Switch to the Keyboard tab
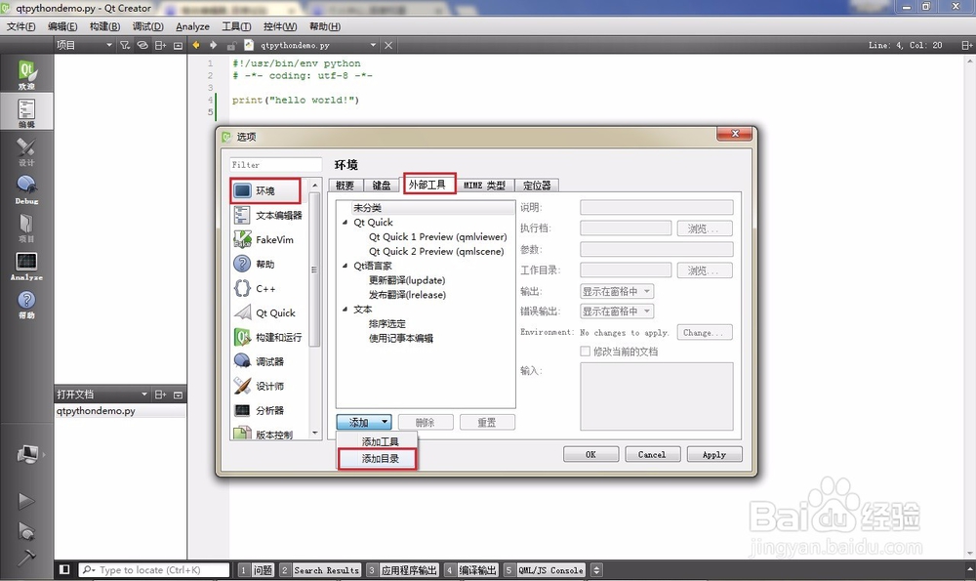The height and width of the screenshot is (581, 976). click(382, 185)
